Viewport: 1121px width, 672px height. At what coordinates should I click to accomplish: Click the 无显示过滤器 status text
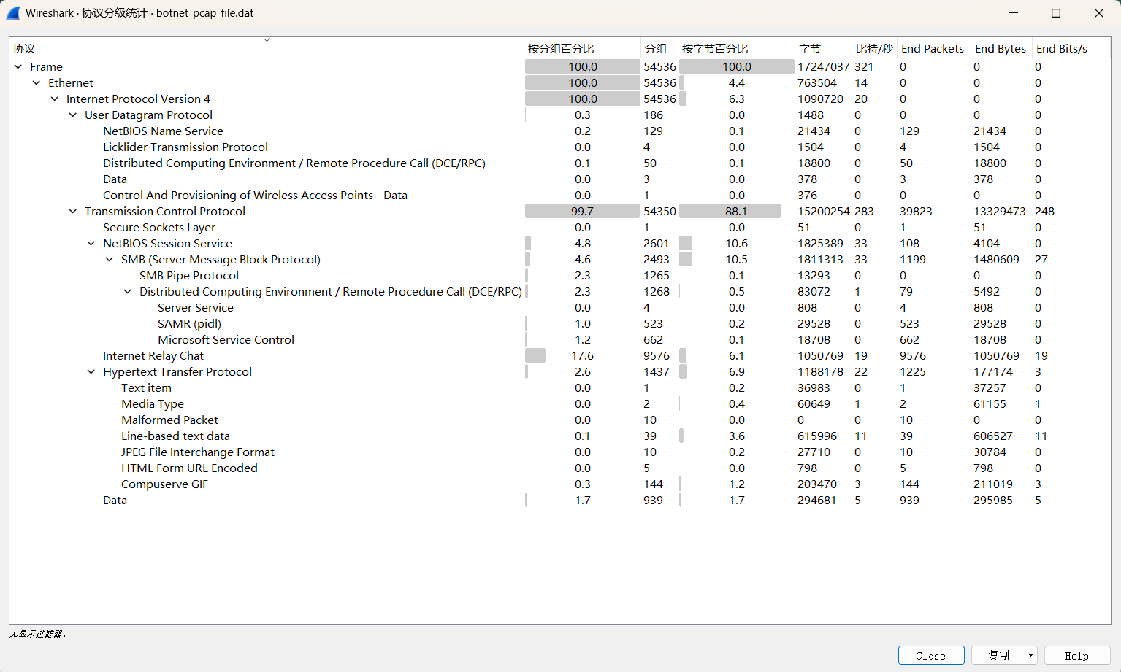[39, 634]
